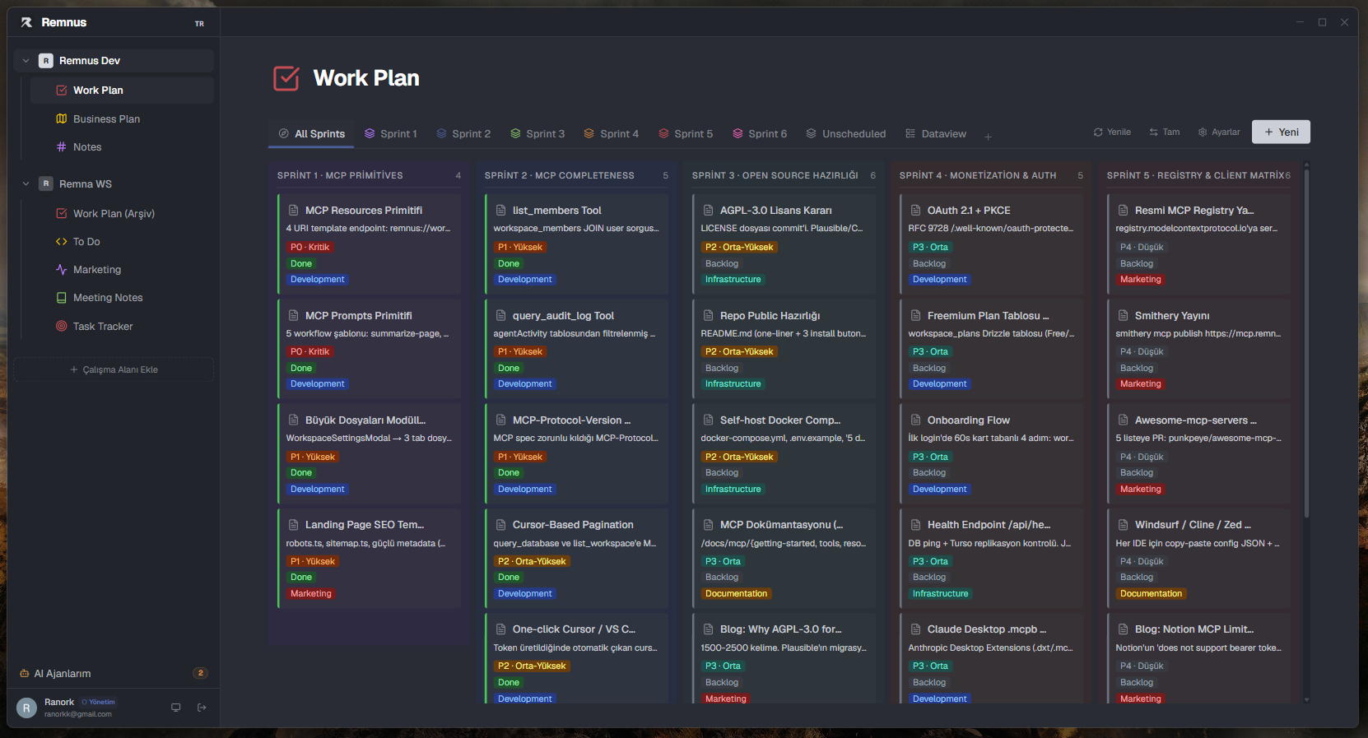
Task: Open the Sprint 6 tab
Action: tap(760, 134)
